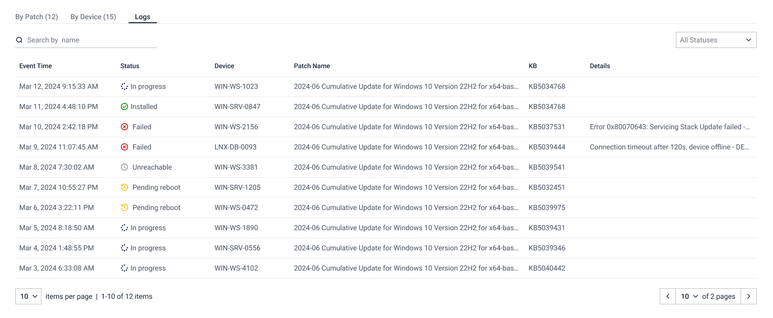The image size is (773, 318).
Task: Click the search magnifier icon
Action: 19,40
